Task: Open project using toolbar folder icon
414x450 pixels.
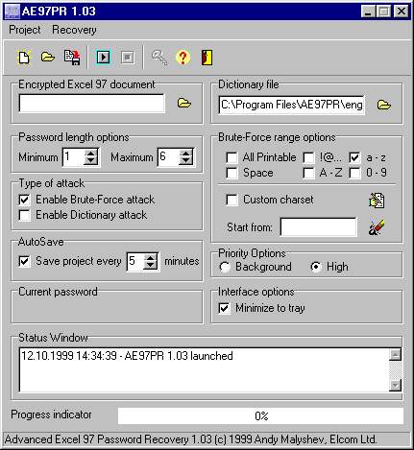Action: coord(48,58)
